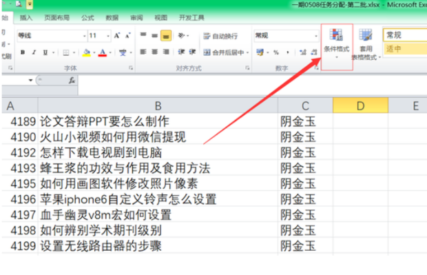Align text left
Viewport: 427px width, 275px height.
143,52
